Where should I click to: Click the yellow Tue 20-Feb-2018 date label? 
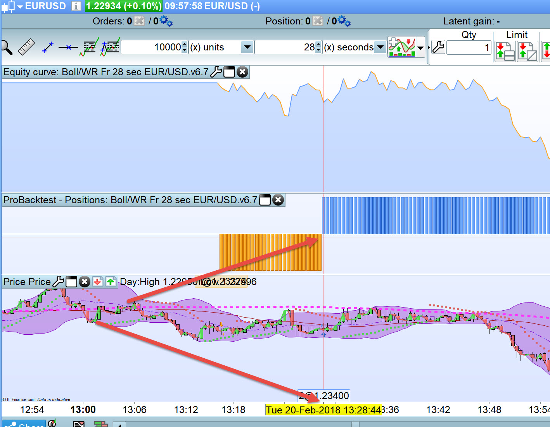pos(323,410)
